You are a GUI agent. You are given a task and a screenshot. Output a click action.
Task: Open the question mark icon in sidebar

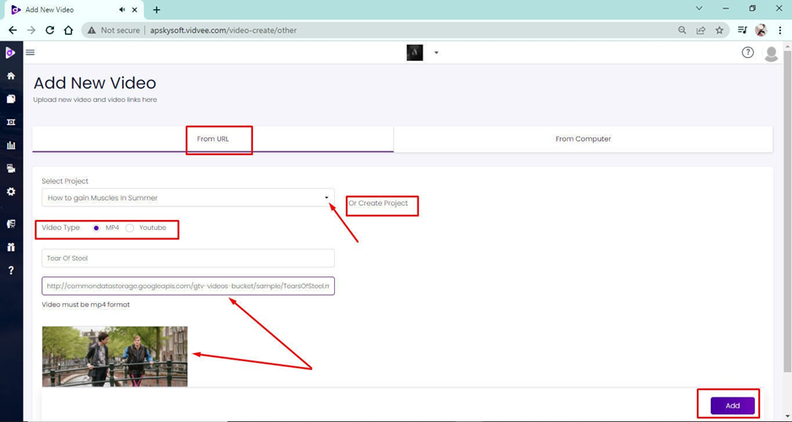[11, 270]
